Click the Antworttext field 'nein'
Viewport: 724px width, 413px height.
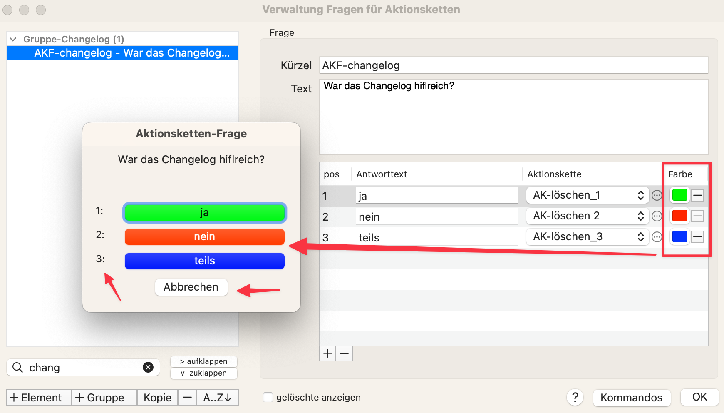coord(437,216)
